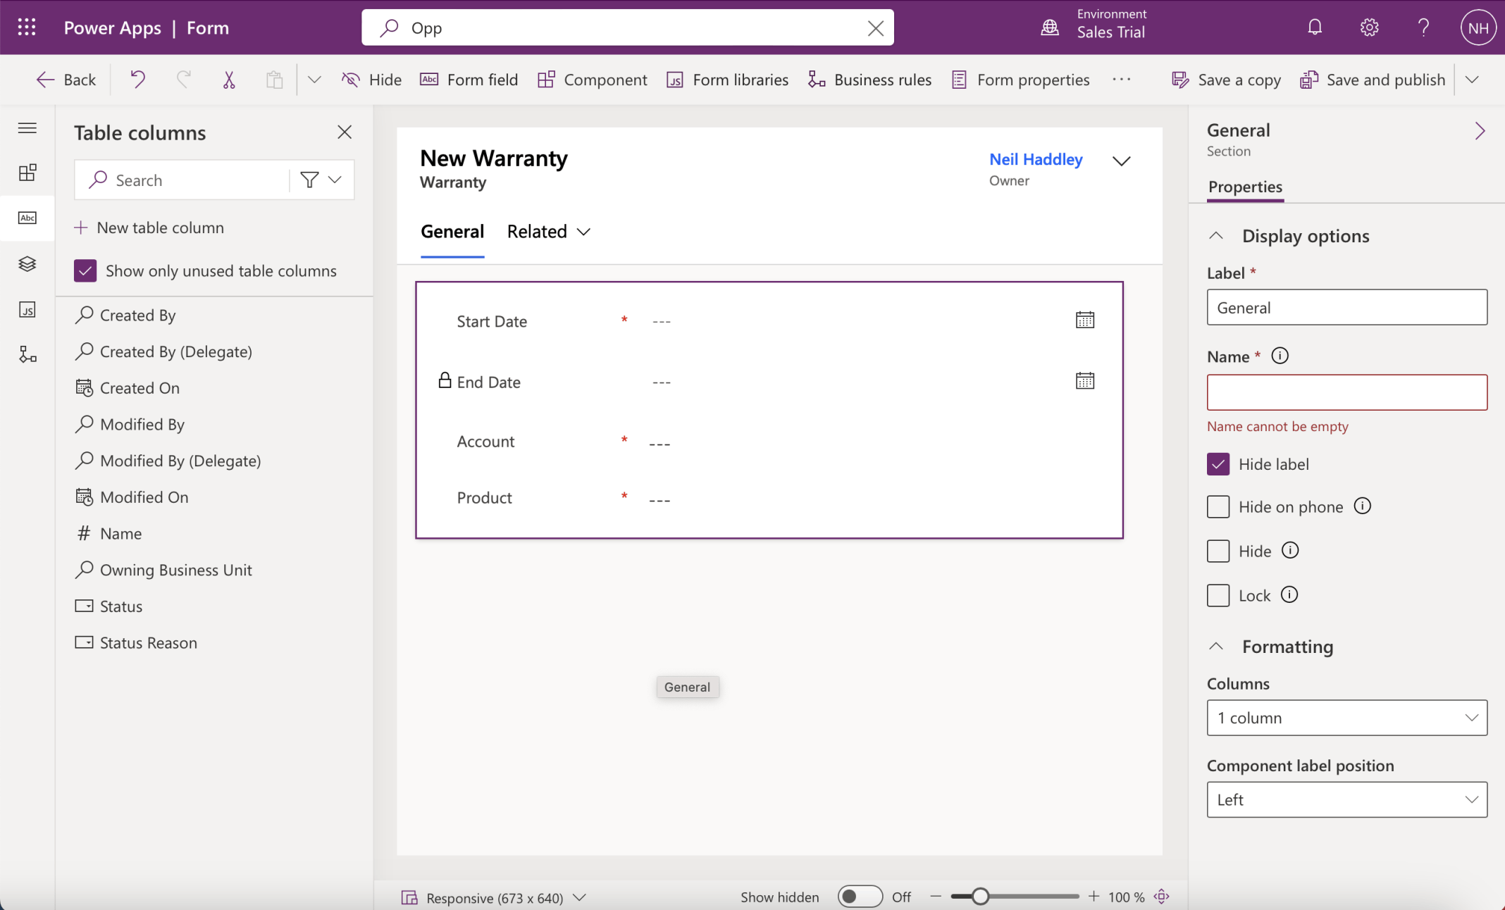Open the Neil Haddley owner link

pyautogui.click(x=1036, y=159)
